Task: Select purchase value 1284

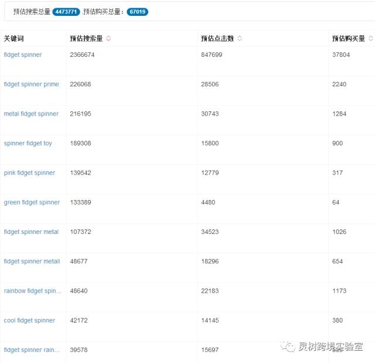Action: click(339, 114)
